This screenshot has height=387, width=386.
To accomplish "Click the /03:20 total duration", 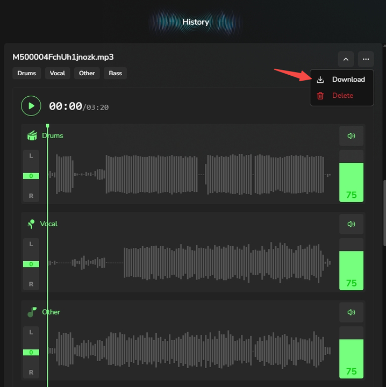I will (96, 107).
